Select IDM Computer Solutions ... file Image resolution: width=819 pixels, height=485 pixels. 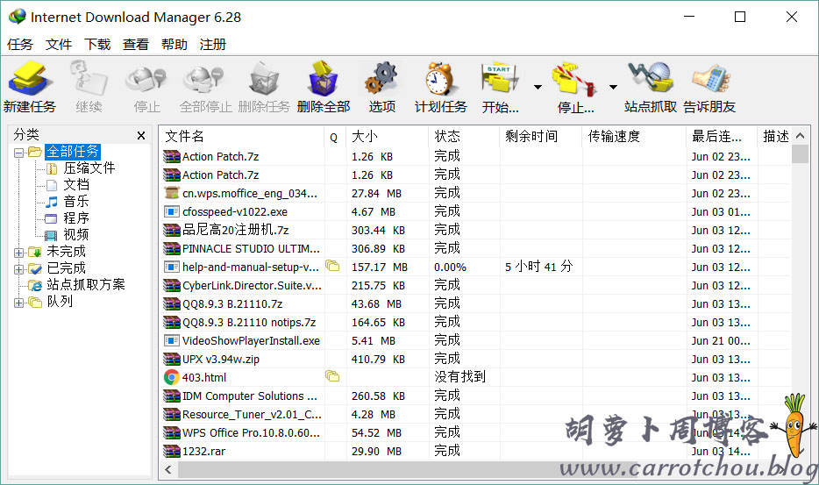pos(250,396)
